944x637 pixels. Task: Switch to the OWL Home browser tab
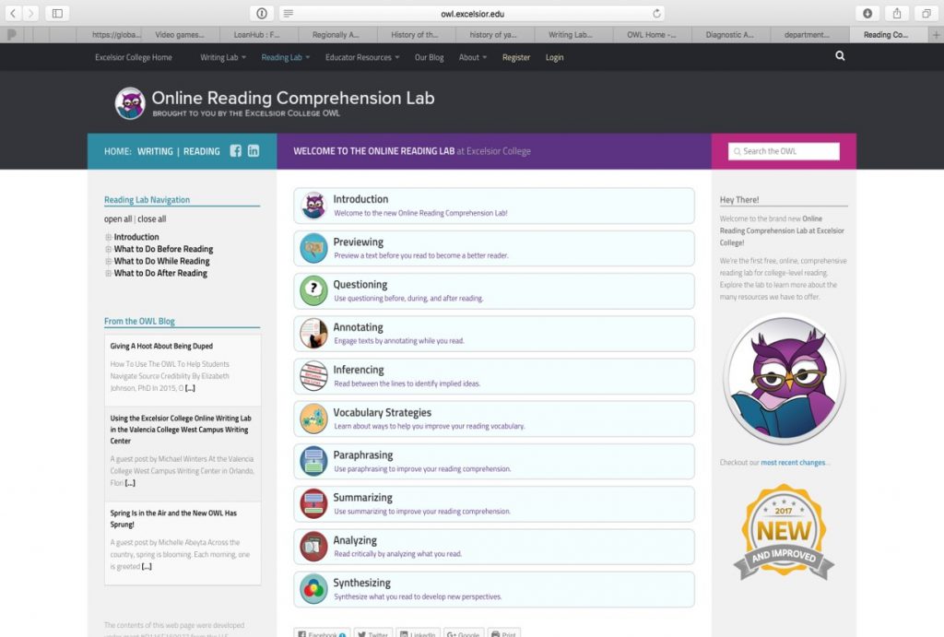coord(652,35)
